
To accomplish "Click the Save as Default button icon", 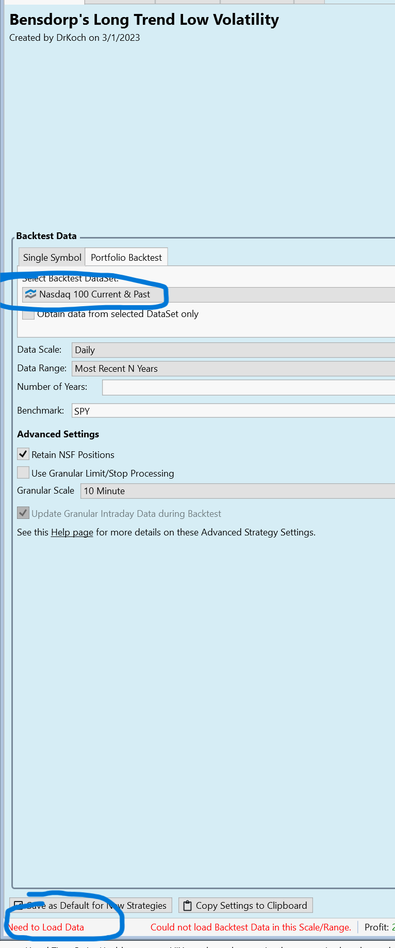I will [19, 905].
